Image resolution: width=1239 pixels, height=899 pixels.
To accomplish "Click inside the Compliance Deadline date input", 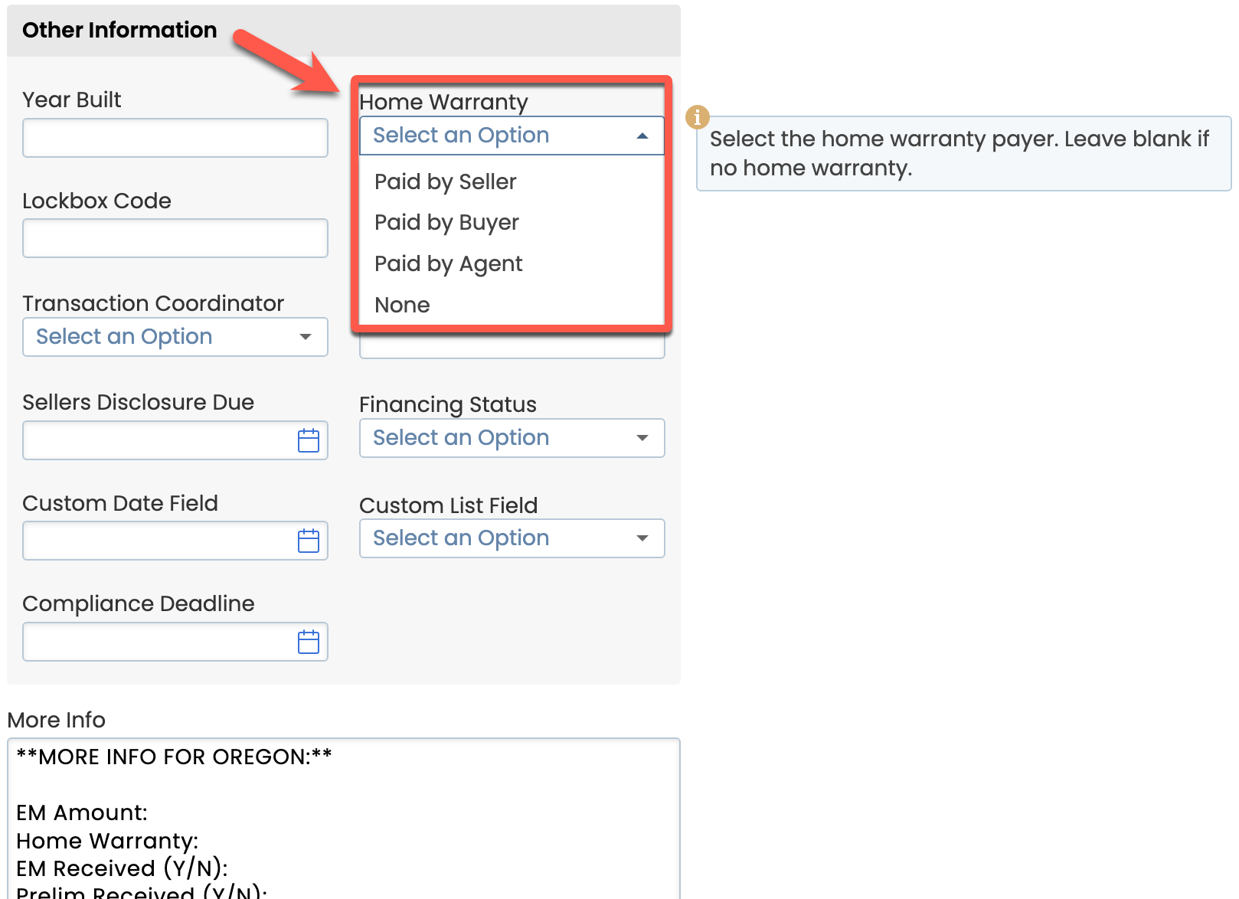I will [x=157, y=642].
